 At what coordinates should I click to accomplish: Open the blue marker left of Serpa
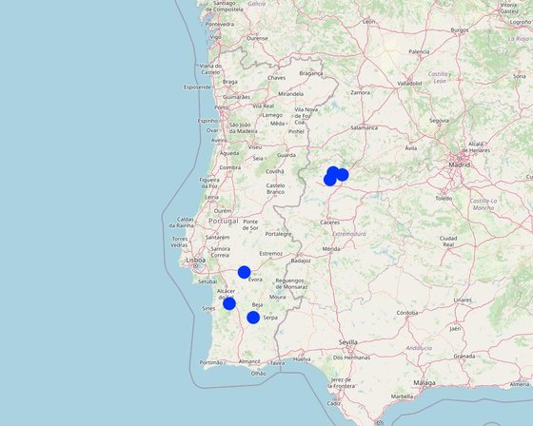(253, 318)
